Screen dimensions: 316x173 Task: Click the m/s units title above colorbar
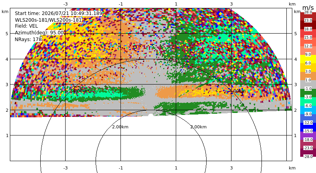[x=308, y=8]
